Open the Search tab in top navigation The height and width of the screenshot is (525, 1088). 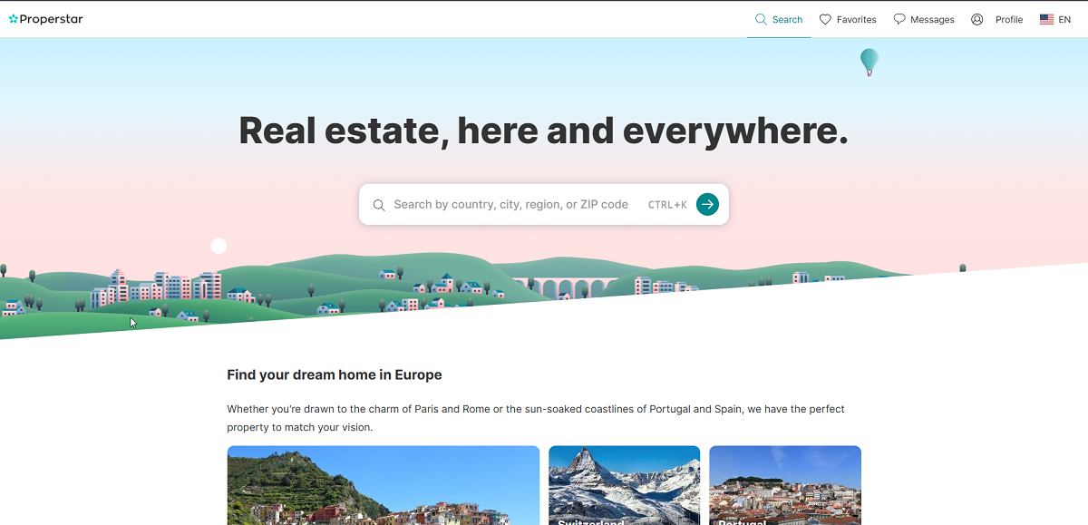point(779,19)
